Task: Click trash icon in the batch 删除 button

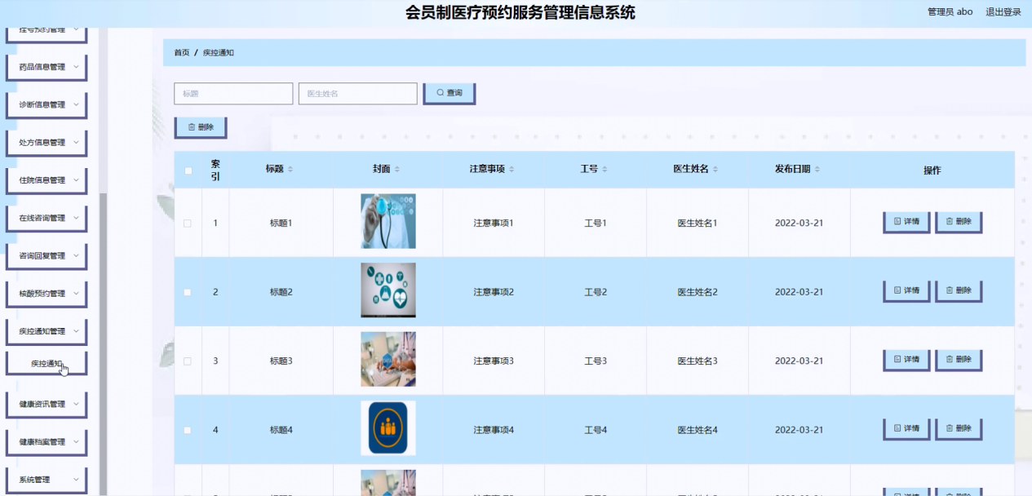Action: [192, 127]
